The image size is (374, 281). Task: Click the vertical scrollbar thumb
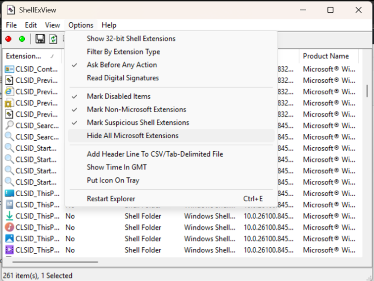367,91
